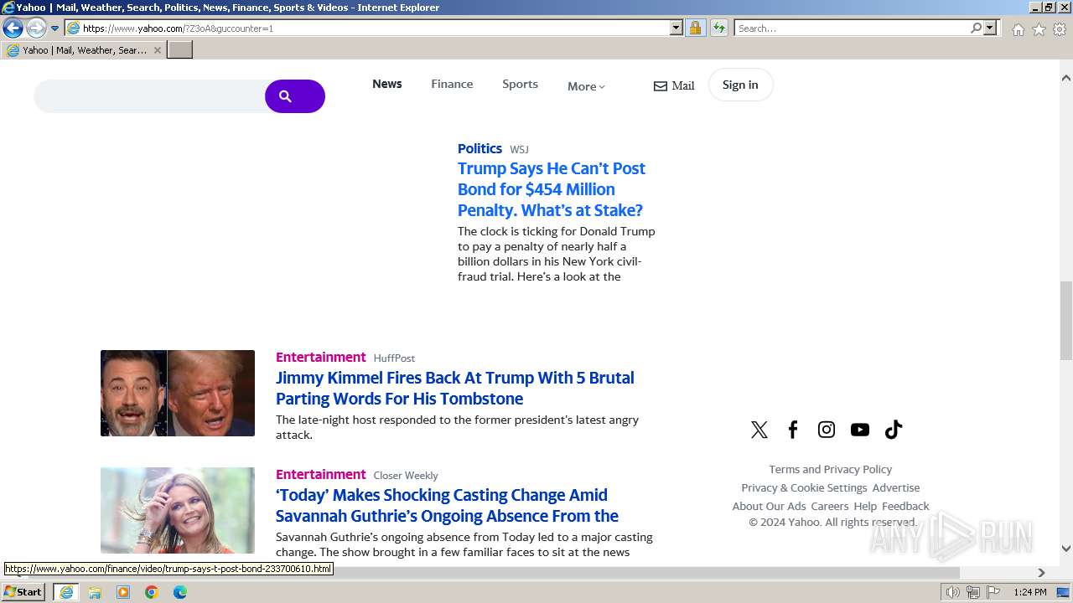Close the Yahoo tab
The image size is (1073, 603).
pyautogui.click(x=157, y=50)
